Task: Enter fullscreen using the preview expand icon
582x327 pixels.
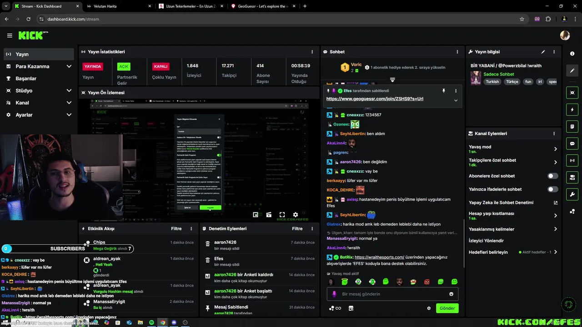Action: pyautogui.click(x=282, y=214)
